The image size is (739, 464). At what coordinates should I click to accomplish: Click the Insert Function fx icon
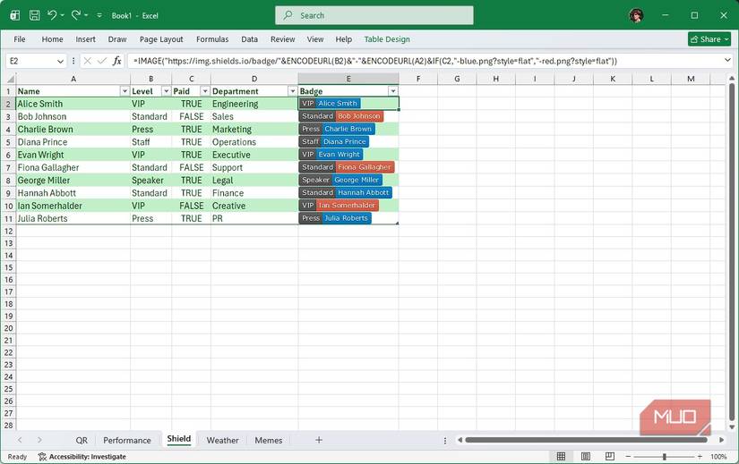click(117, 61)
